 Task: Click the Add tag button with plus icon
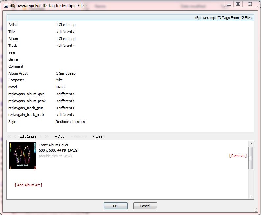[x=60, y=136]
